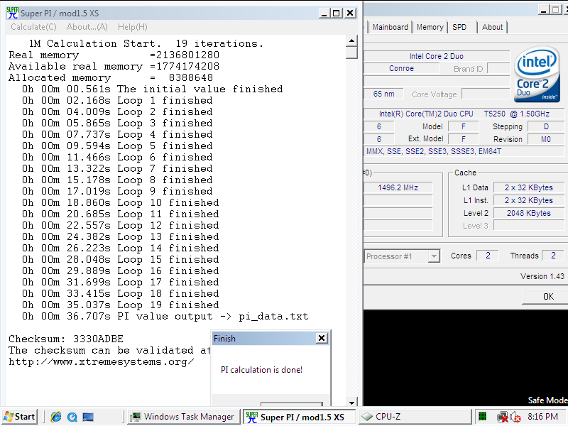The height and width of the screenshot is (426, 568).
Task: Click the L1 Inst. cache value field
Action: [x=528, y=200]
